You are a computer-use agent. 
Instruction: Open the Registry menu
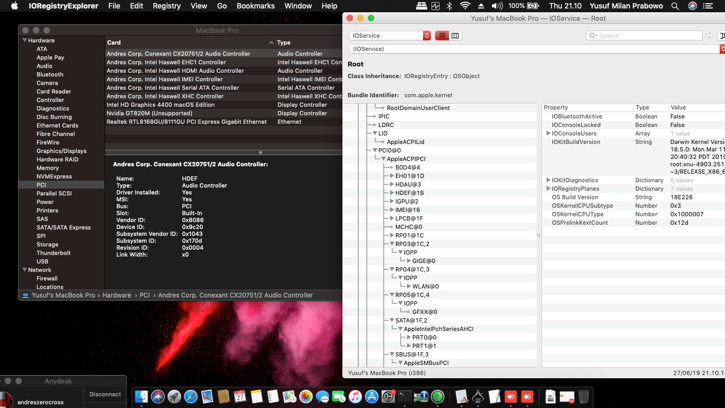(167, 6)
